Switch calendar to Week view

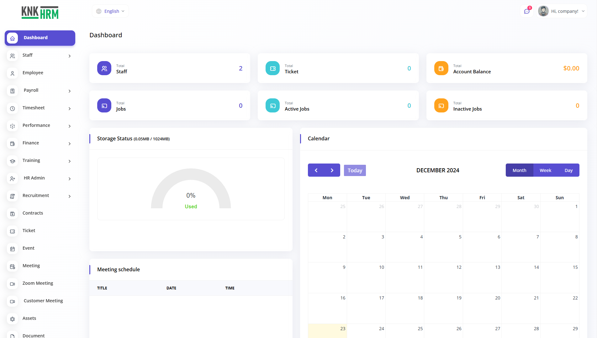pos(545,170)
